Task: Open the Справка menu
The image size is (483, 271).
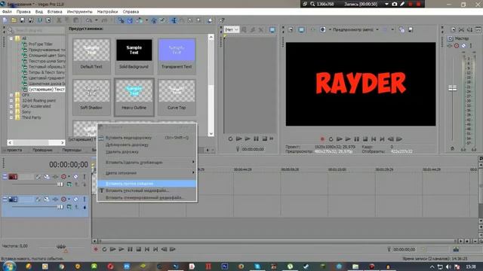Action: tap(131, 12)
